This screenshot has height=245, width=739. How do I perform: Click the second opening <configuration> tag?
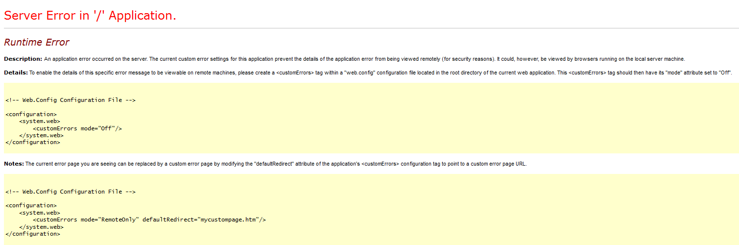tap(31, 205)
